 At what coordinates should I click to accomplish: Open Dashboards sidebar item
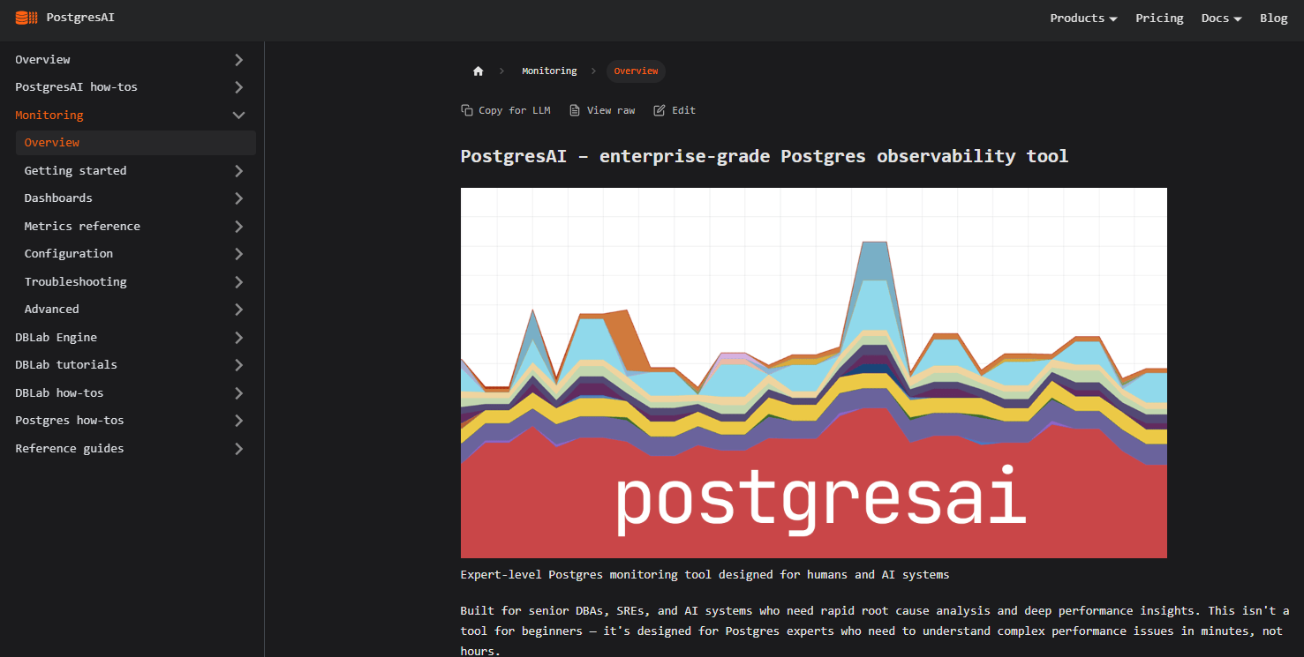pos(58,198)
